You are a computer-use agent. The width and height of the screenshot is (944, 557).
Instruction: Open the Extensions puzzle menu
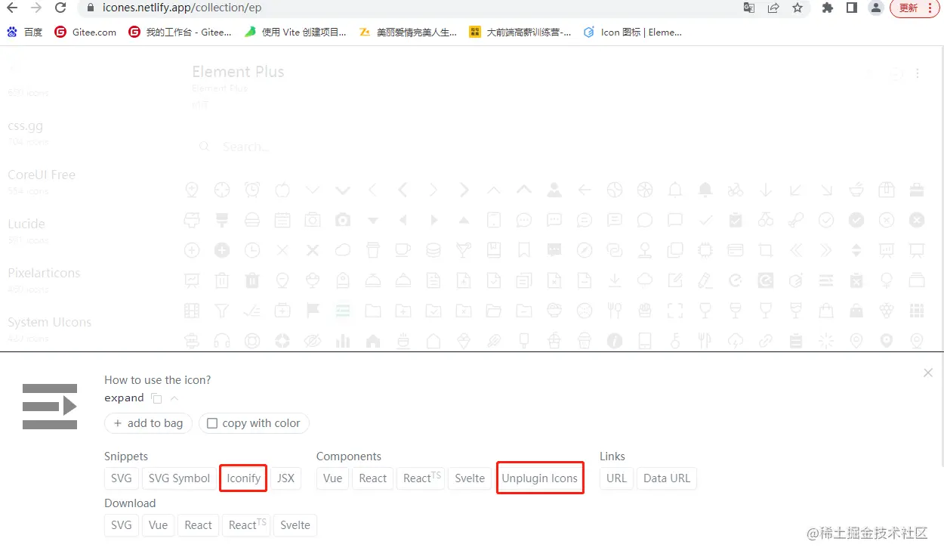click(828, 8)
